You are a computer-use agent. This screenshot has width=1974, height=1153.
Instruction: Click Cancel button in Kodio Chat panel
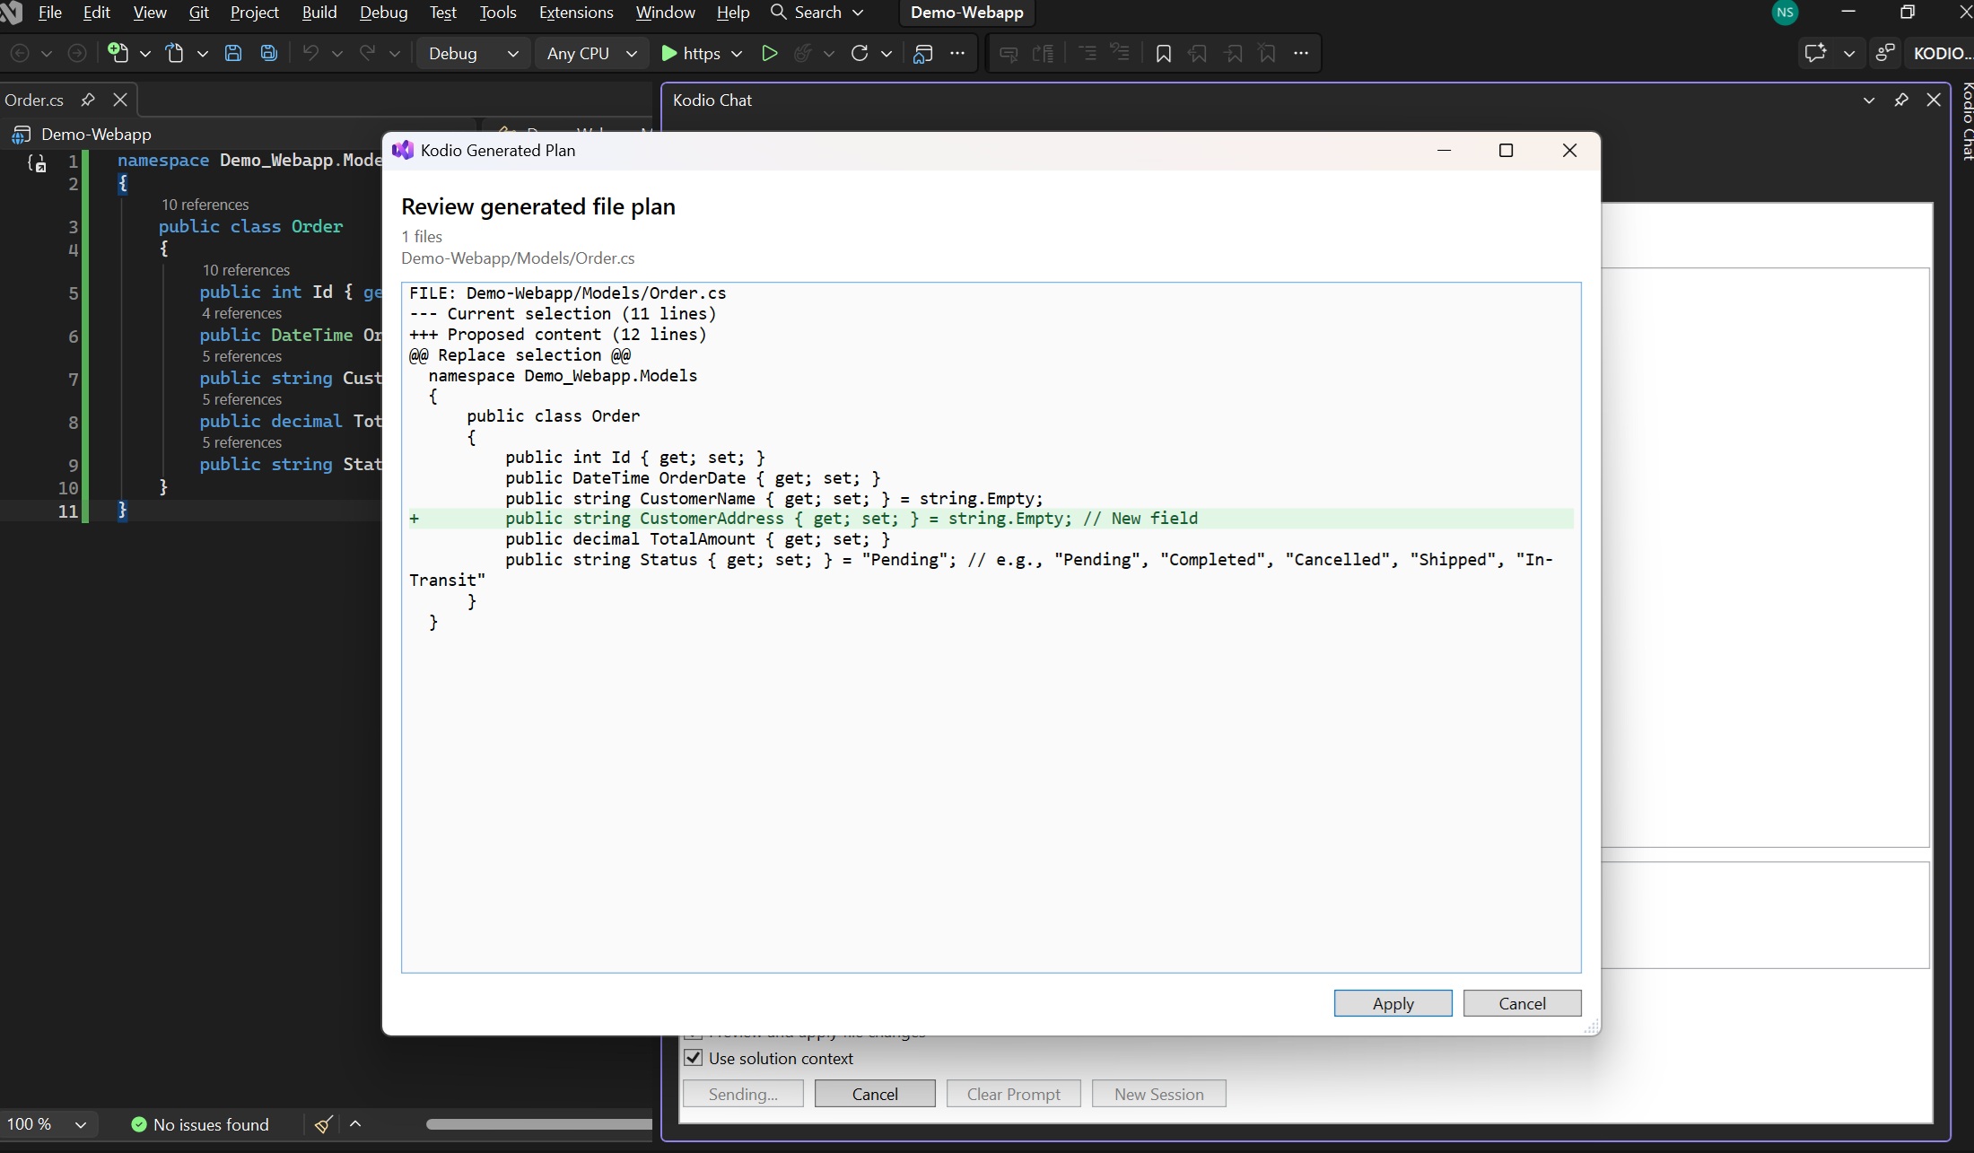click(875, 1094)
